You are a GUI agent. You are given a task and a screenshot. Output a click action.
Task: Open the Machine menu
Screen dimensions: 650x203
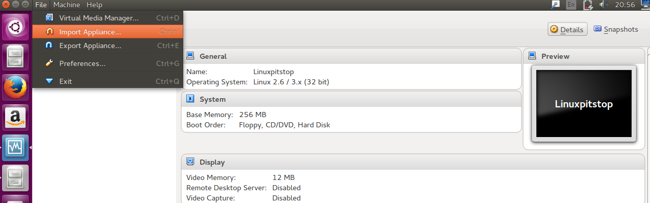(x=67, y=5)
